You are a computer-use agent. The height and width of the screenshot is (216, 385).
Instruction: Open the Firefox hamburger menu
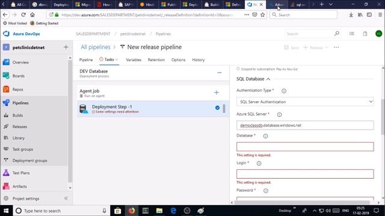(x=380, y=14)
